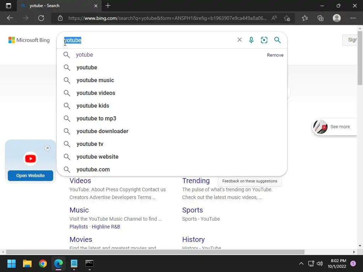The height and width of the screenshot is (272, 363).
Task: Close the 'yotube - Search' tab
Action: coord(96,6)
